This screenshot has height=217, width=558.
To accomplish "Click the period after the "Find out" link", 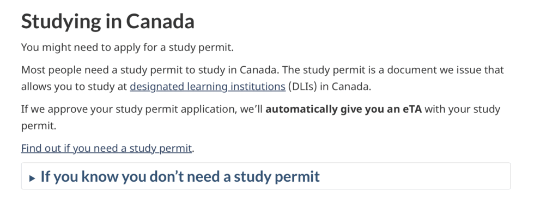I will click(x=193, y=148).
